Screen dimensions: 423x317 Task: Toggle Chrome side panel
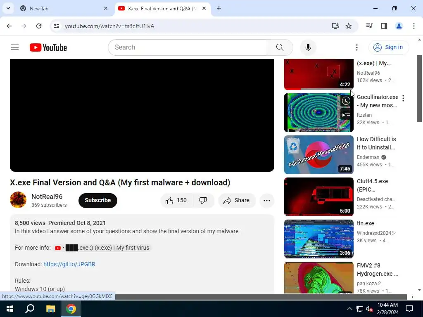click(x=384, y=26)
